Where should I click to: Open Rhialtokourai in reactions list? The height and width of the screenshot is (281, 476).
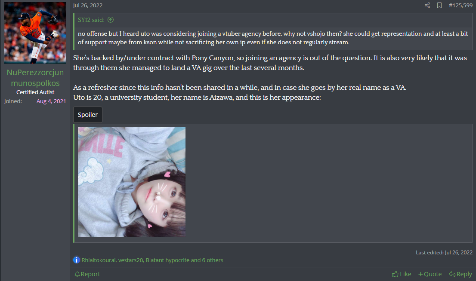(99, 260)
